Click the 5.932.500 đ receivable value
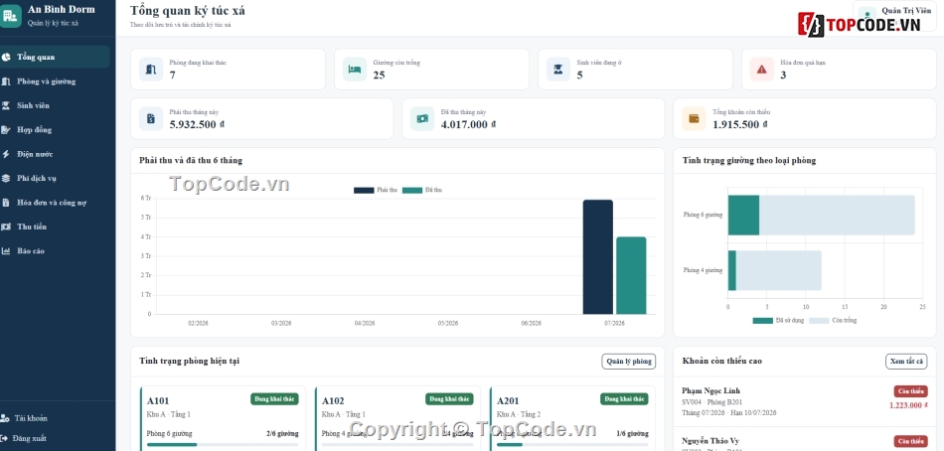944x451 pixels. 197,124
